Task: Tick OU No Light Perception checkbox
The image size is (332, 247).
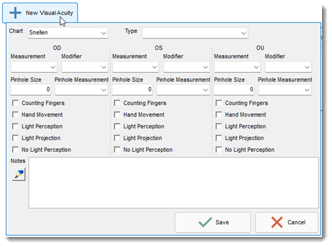Action: click(x=219, y=150)
